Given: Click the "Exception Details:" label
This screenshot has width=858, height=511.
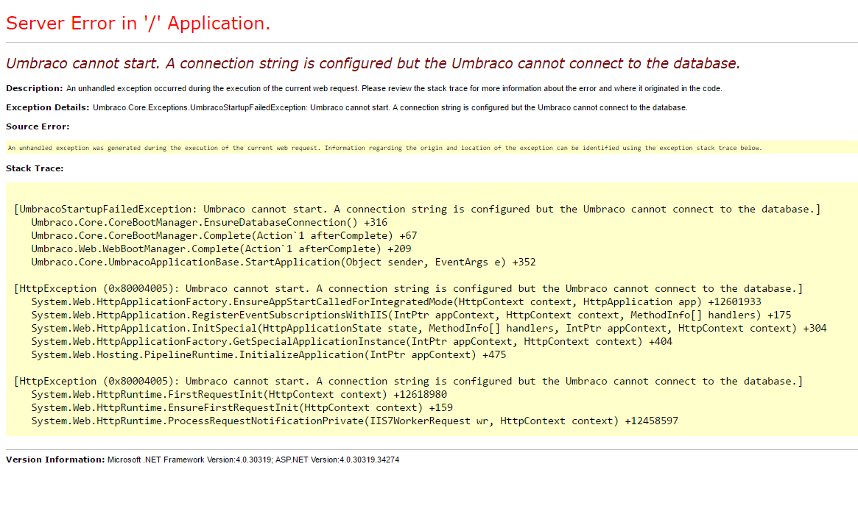Looking at the screenshot, I should pos(48,107).
